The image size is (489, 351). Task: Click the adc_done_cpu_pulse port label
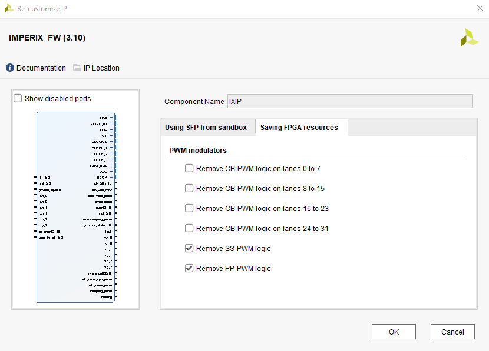[x=97, y=279]
